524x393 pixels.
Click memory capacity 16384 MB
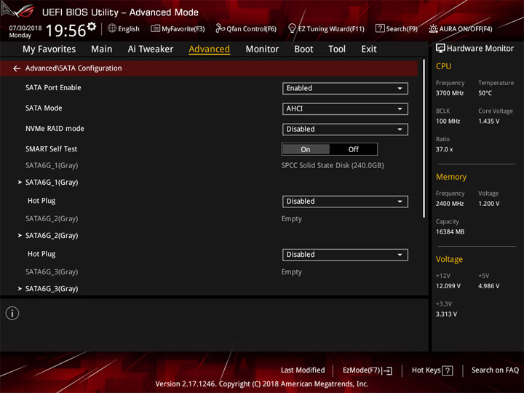(x=450, y=231)
